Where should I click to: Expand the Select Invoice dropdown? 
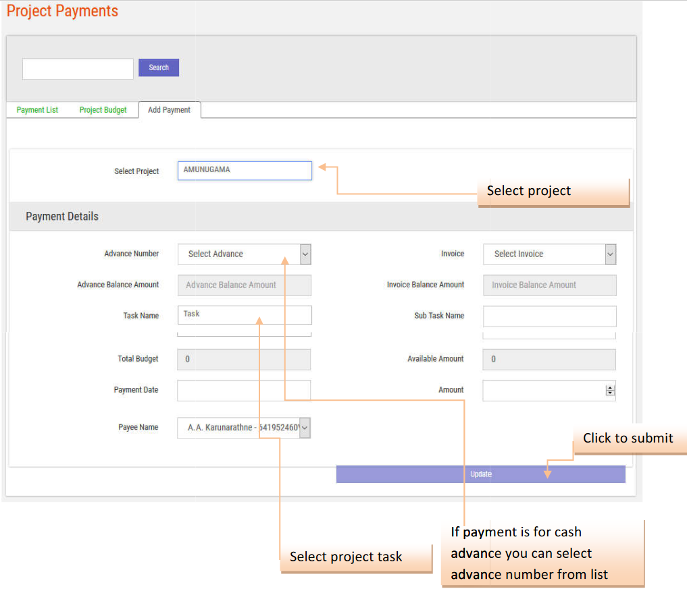[x=549, y=254]
